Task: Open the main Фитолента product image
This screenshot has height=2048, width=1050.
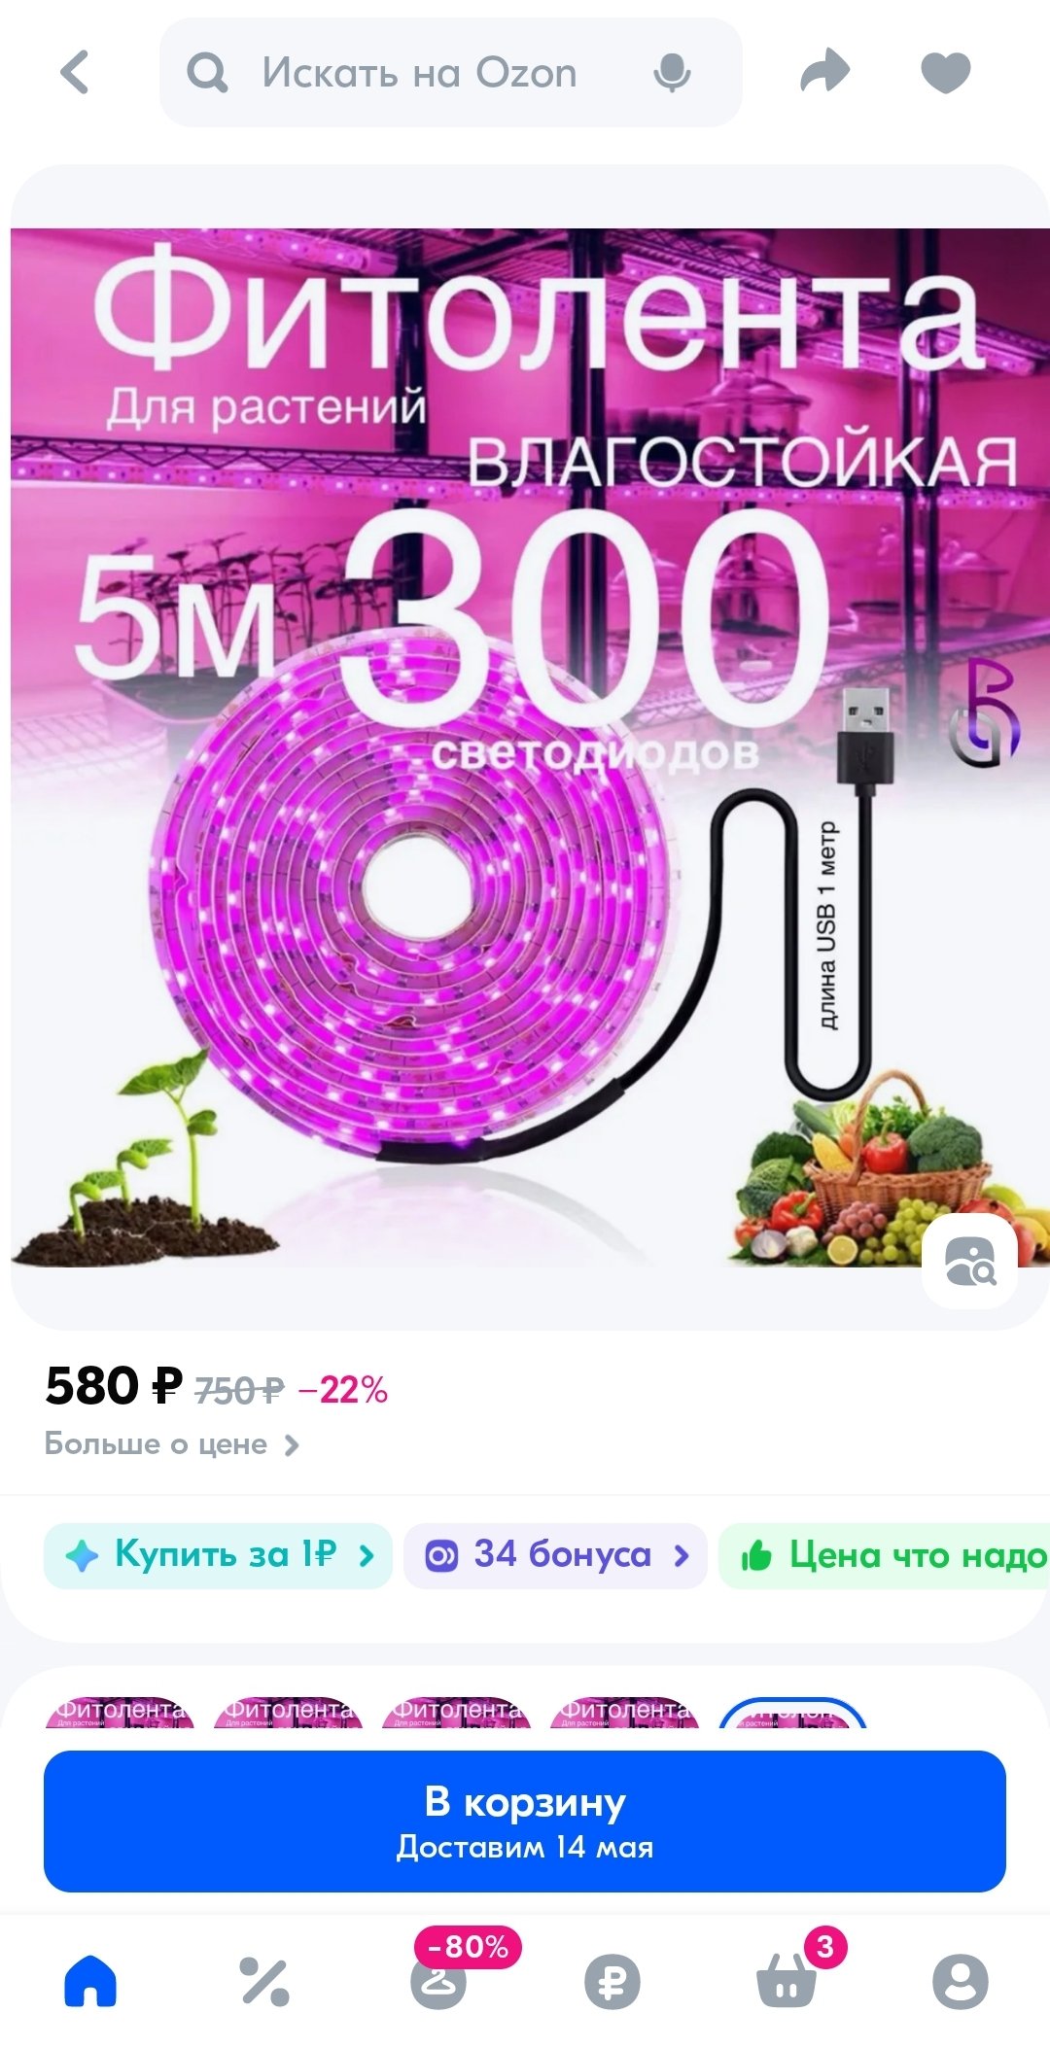Action: pos(530,746)
